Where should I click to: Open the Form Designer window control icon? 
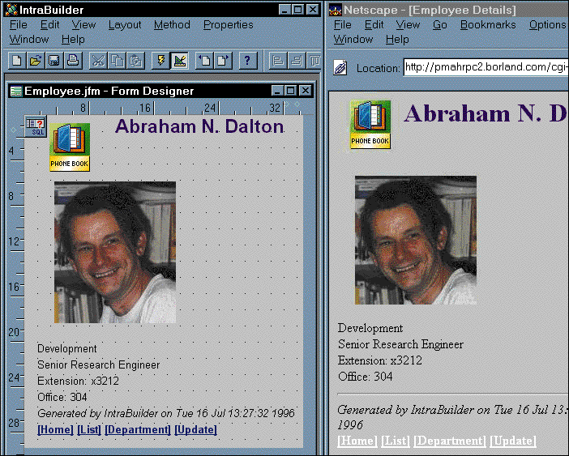tap(16, 91)
